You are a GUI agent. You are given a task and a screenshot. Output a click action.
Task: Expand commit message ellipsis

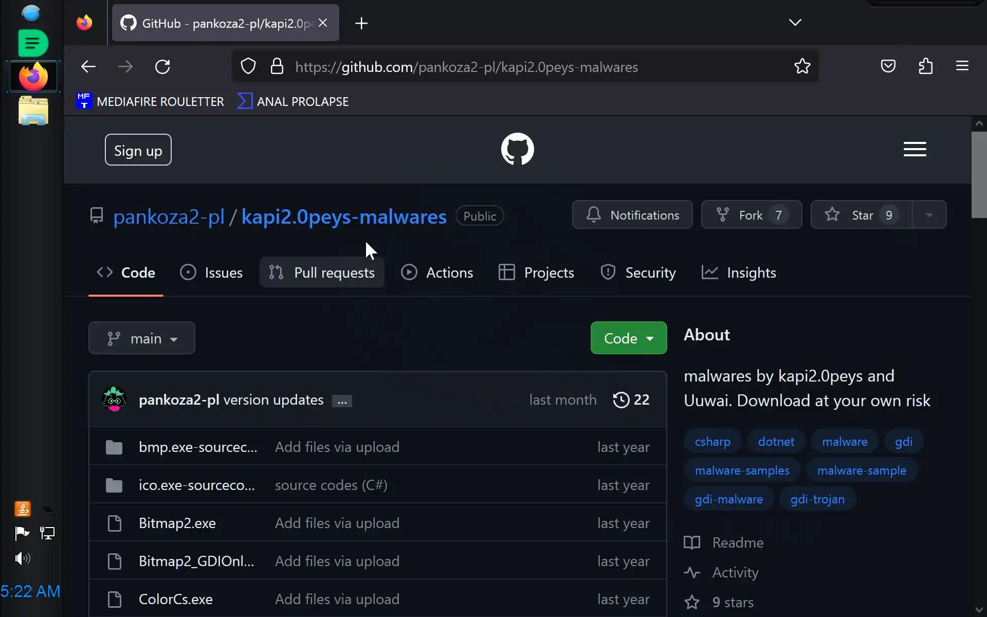[342, 402]
